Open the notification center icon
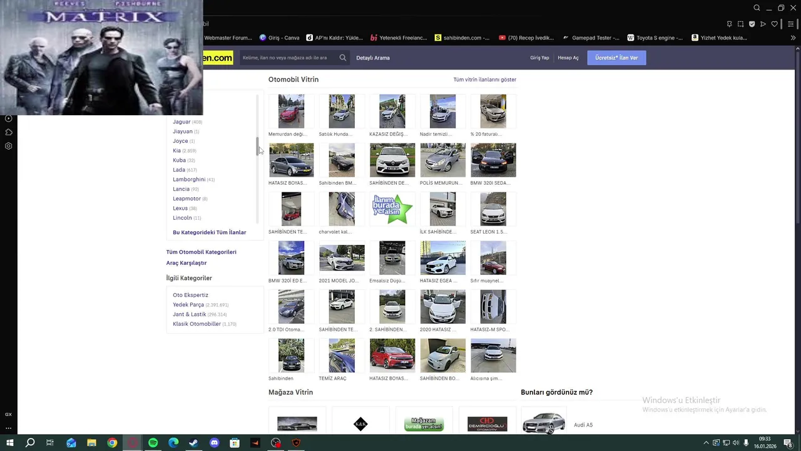801x451 pixels. 788,443
